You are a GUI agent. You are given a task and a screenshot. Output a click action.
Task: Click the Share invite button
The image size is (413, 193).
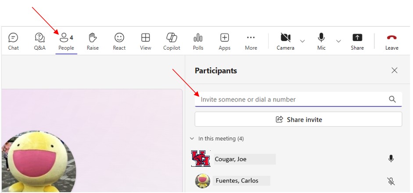pyautogui.click(x=298, y=120)
